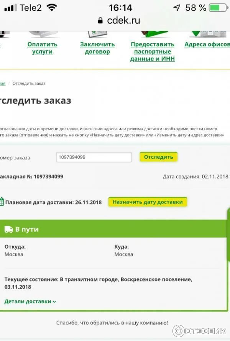The image size is (230, 341).
Task: Select the Текущее состояние status text
Action: click(99, 283)
